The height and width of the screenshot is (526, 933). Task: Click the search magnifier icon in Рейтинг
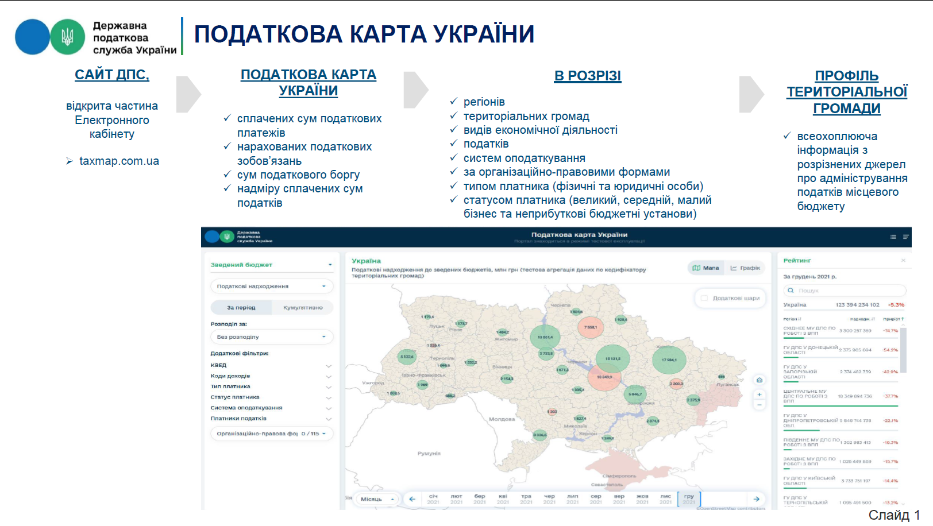(x=791, y=291)
